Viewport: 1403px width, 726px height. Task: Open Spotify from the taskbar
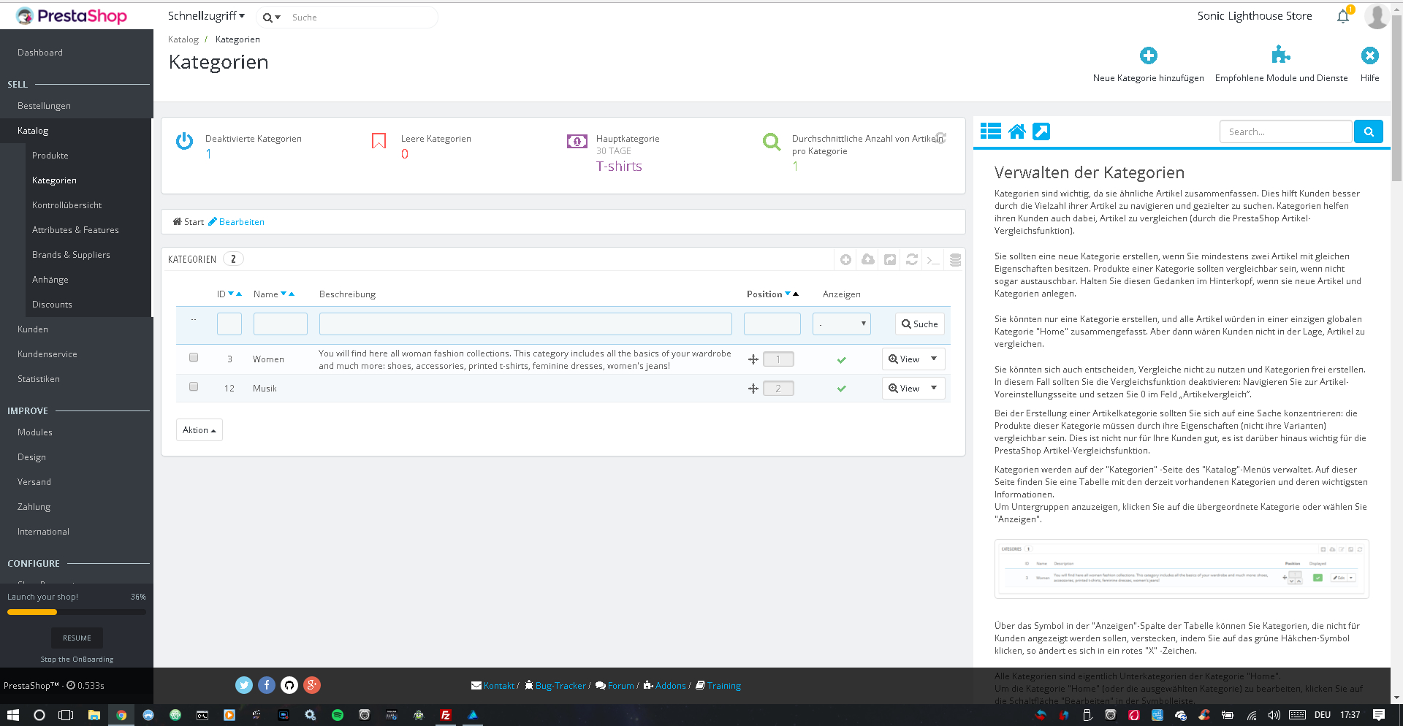tap(337, 715)
